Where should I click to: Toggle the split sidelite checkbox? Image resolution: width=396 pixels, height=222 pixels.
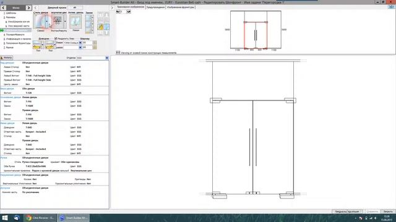56,38
